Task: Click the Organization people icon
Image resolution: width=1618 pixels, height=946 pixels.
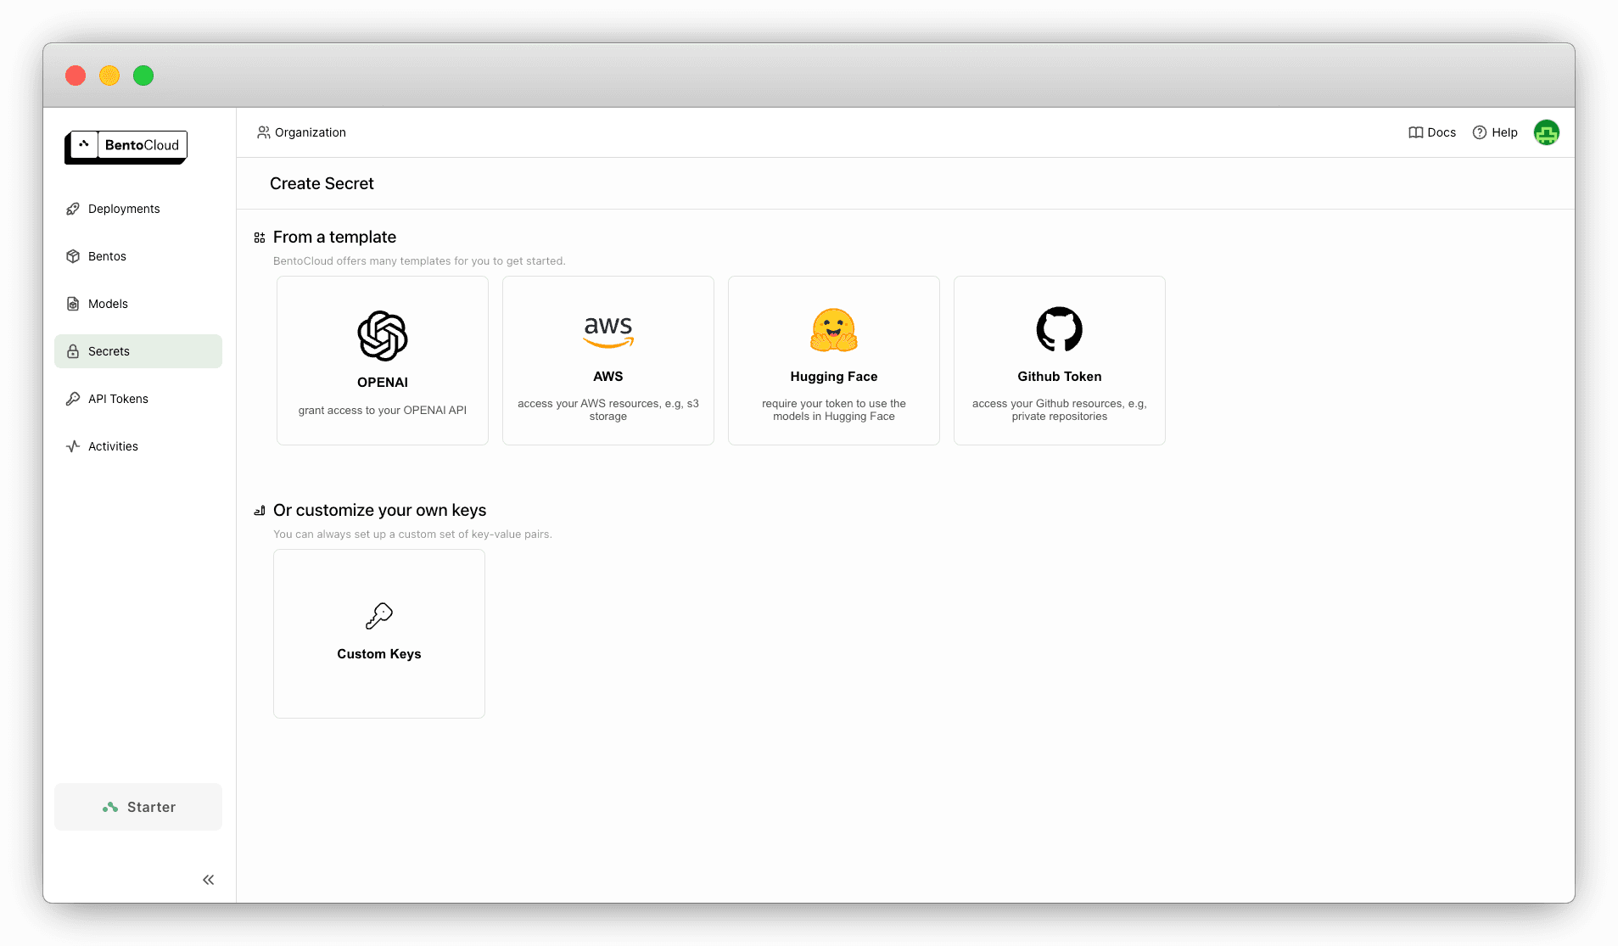Action: (x=264, y=132)
